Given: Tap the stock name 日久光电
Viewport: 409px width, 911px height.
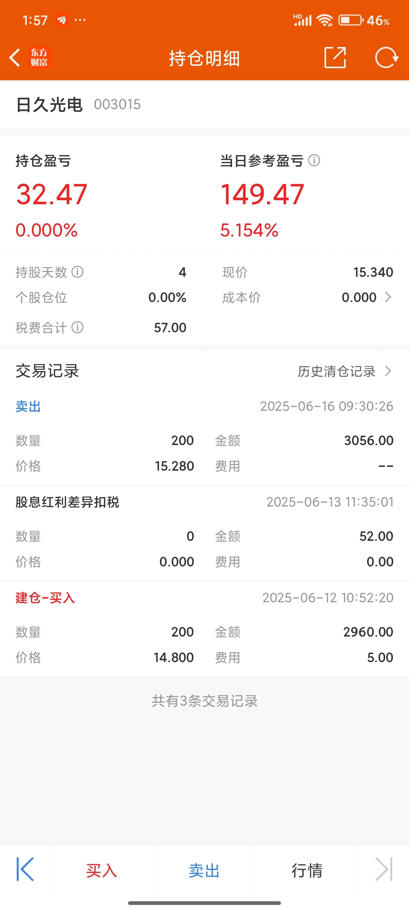Looking at the screenshot, I should pos(49,104).
